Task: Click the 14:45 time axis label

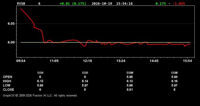Action: point(154,61)
